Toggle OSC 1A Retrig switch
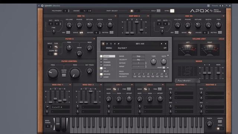Screen dimensions: 238x134 click(112, 32)
